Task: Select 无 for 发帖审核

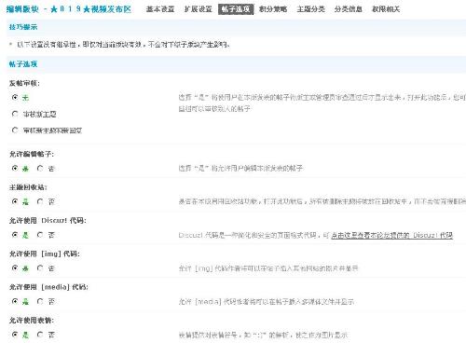Action: pyautogui.click(x=15, y=97)
